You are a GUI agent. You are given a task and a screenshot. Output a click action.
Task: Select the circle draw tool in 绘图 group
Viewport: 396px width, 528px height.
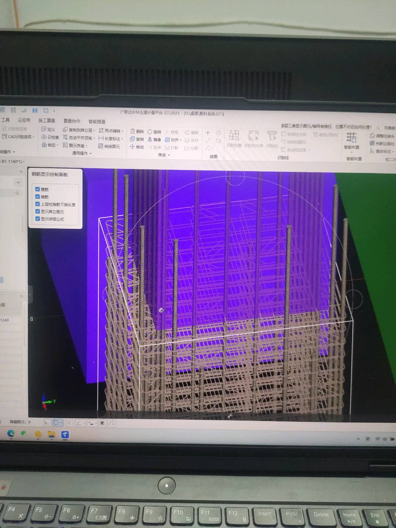click(218, 133)
